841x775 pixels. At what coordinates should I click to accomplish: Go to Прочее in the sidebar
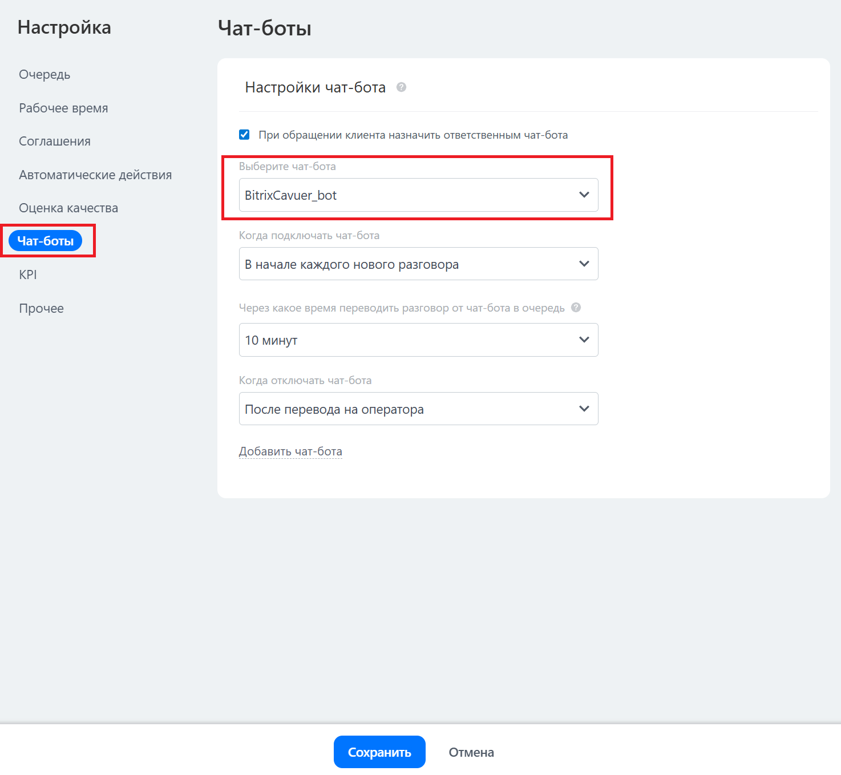coord(41,309)
